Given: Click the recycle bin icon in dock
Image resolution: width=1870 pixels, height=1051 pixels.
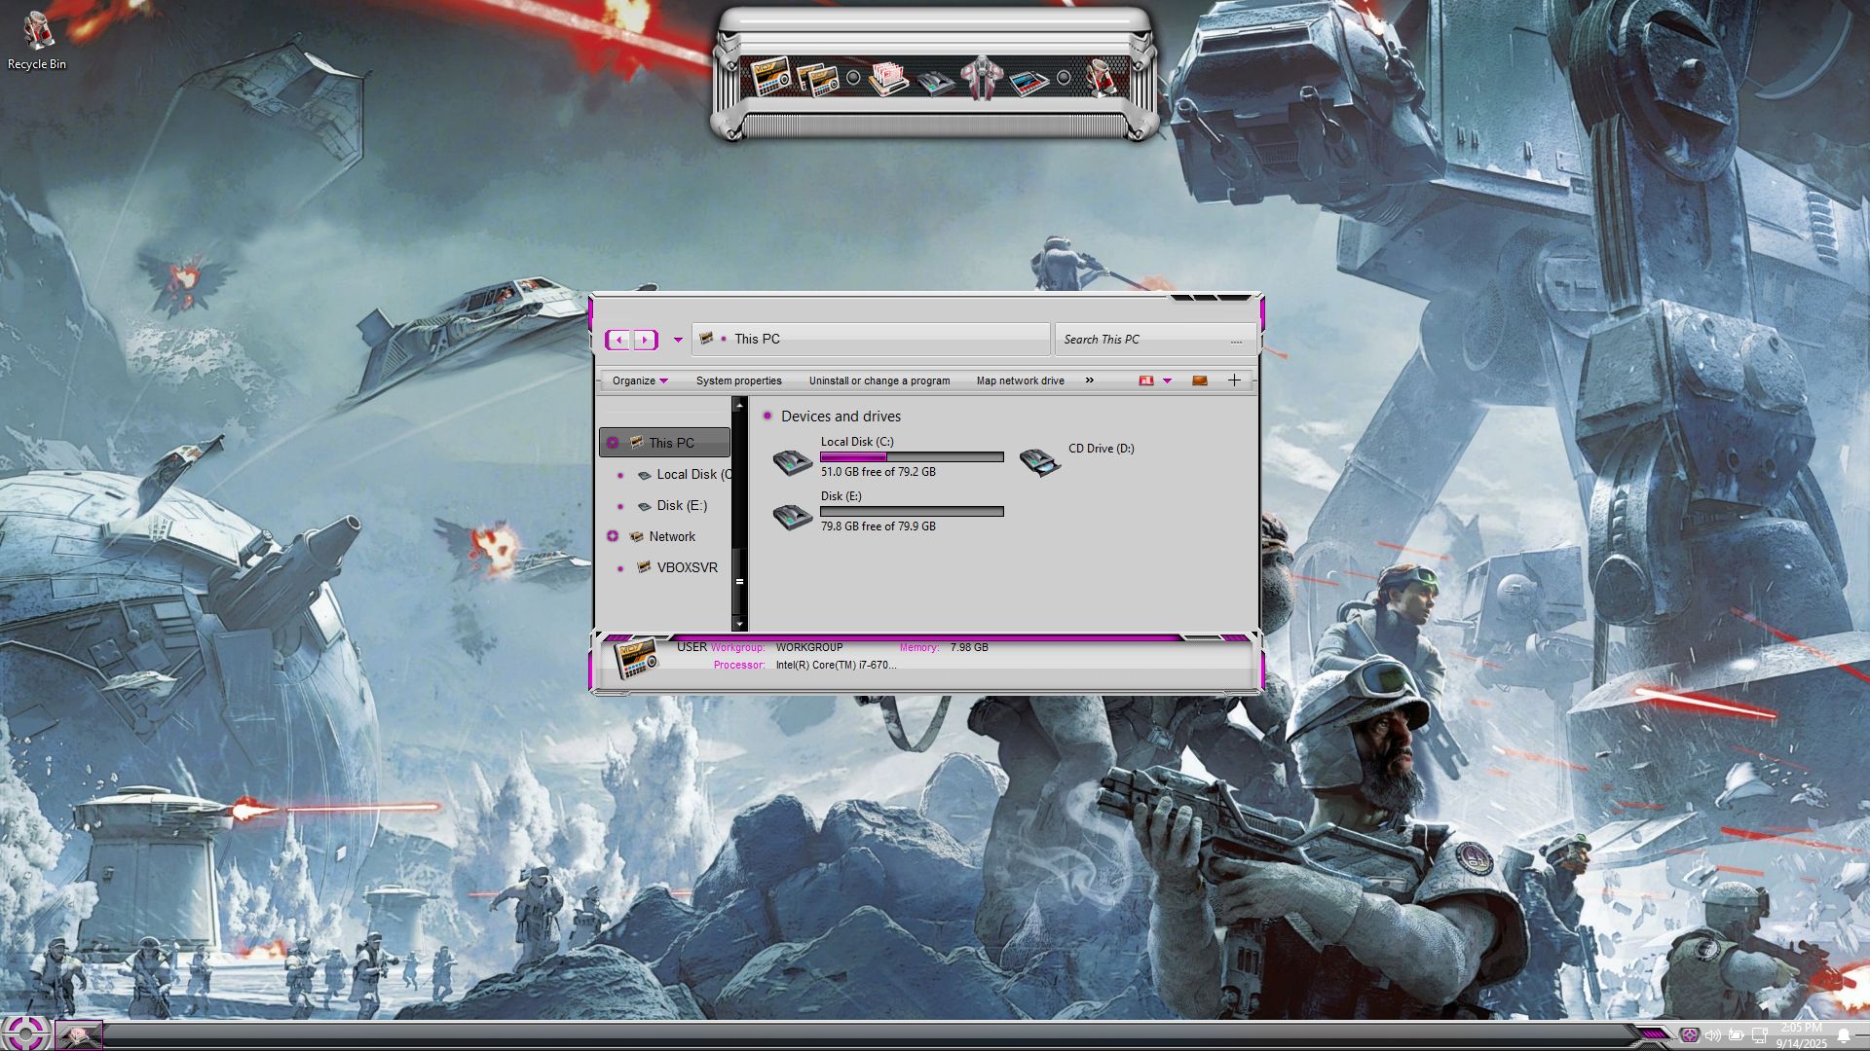Looking at the screenshot, I should pyautogui.click(x=1102, y=77).
